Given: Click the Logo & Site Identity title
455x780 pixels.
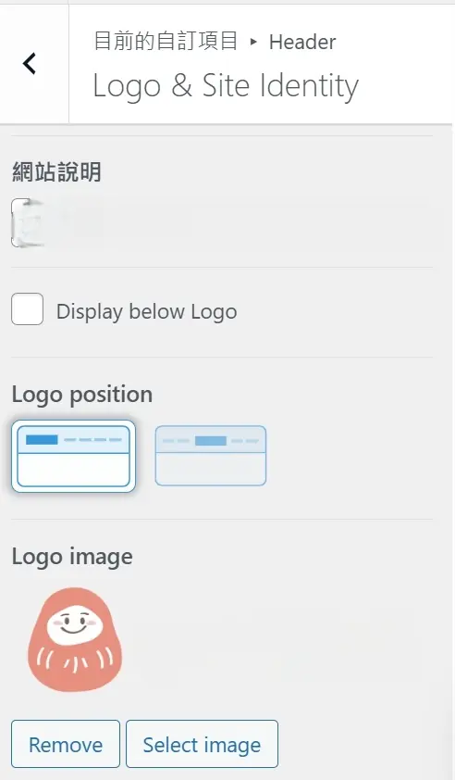Looking at the screenshot, I should [x=226, y=86].
